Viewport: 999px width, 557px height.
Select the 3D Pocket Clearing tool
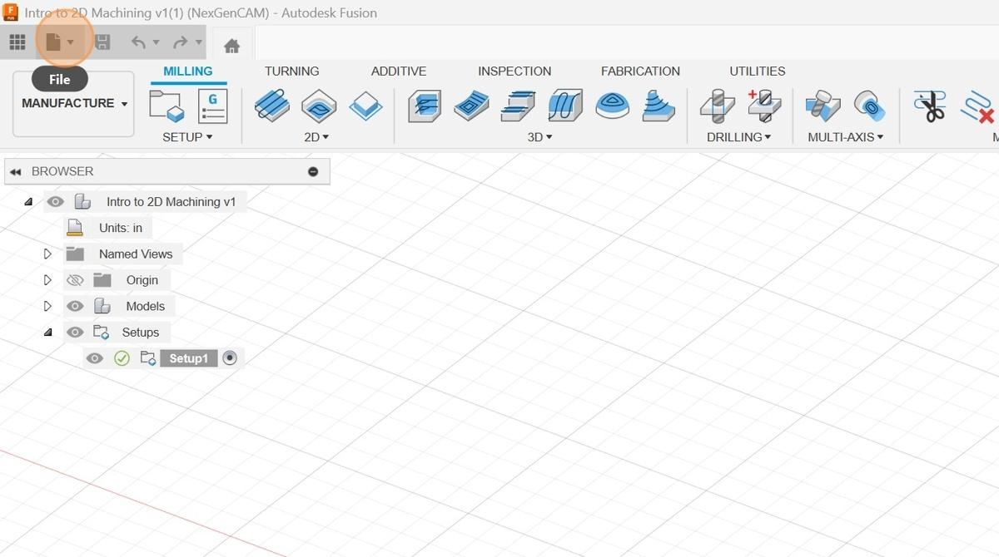click(471, 106)
